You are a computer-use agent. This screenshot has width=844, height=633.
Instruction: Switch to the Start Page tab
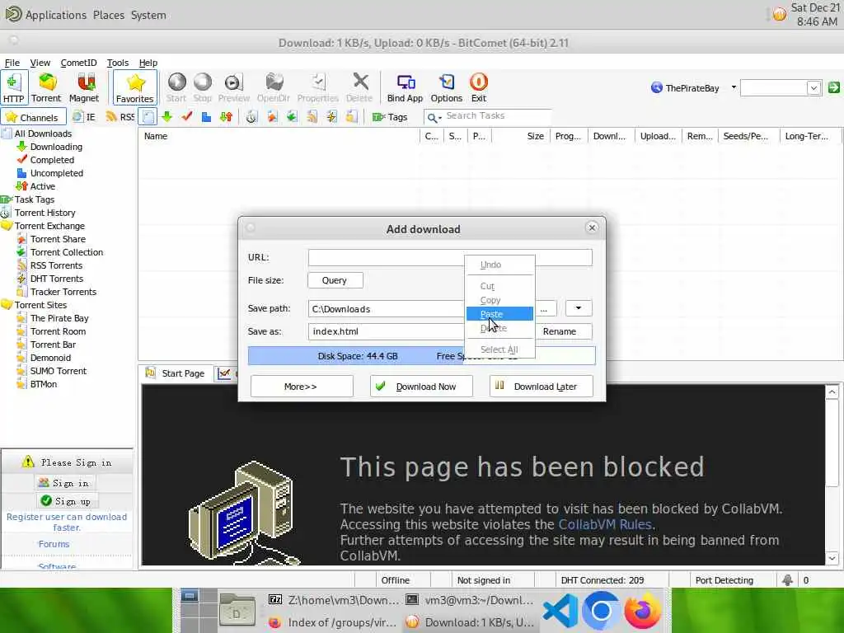tap(176, 373)
